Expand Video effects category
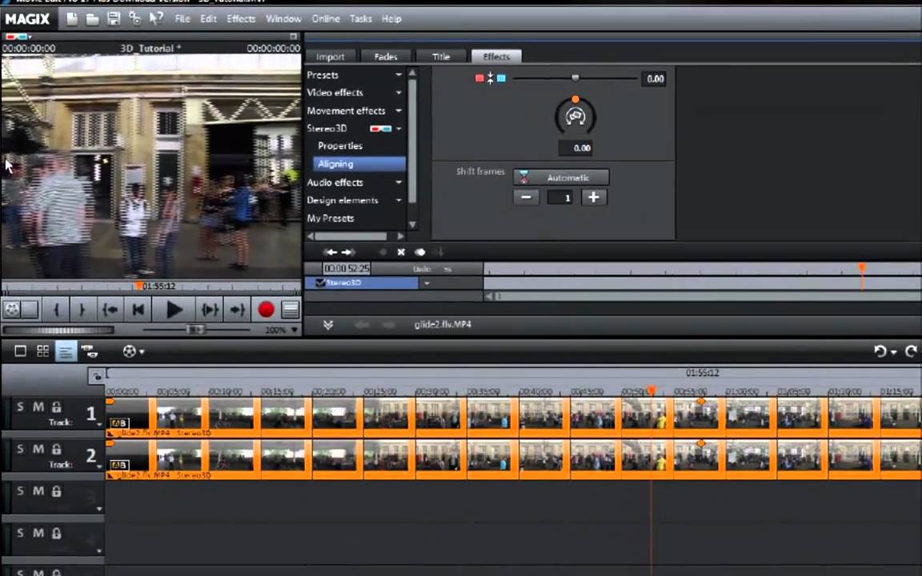922x576 pixels. tap(399, 92)
